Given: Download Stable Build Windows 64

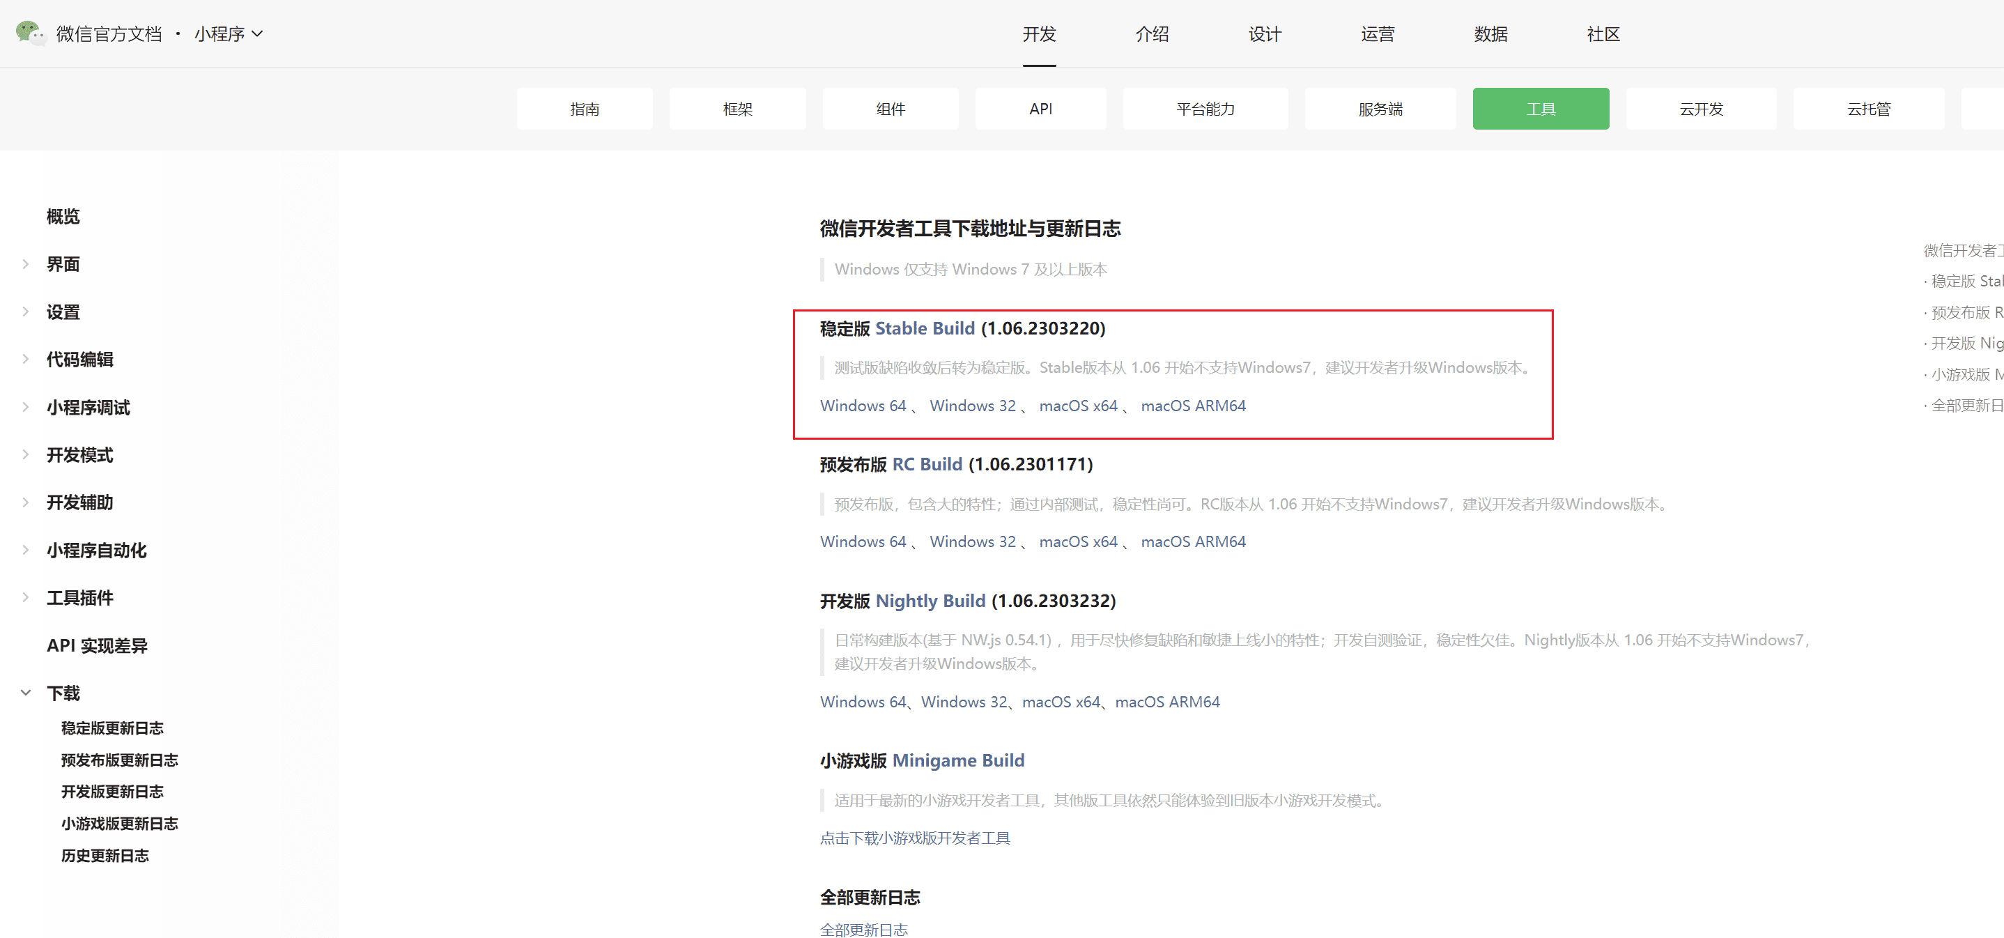Looking at the screenshot, I should 863,406.
